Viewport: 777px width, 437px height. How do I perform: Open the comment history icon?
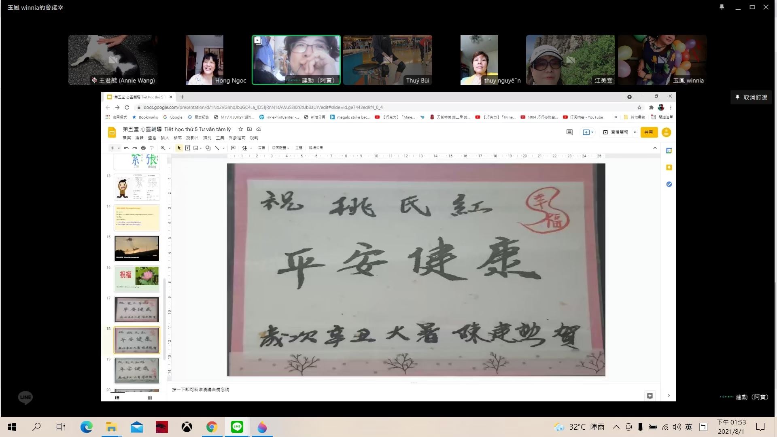coord(569,132)
